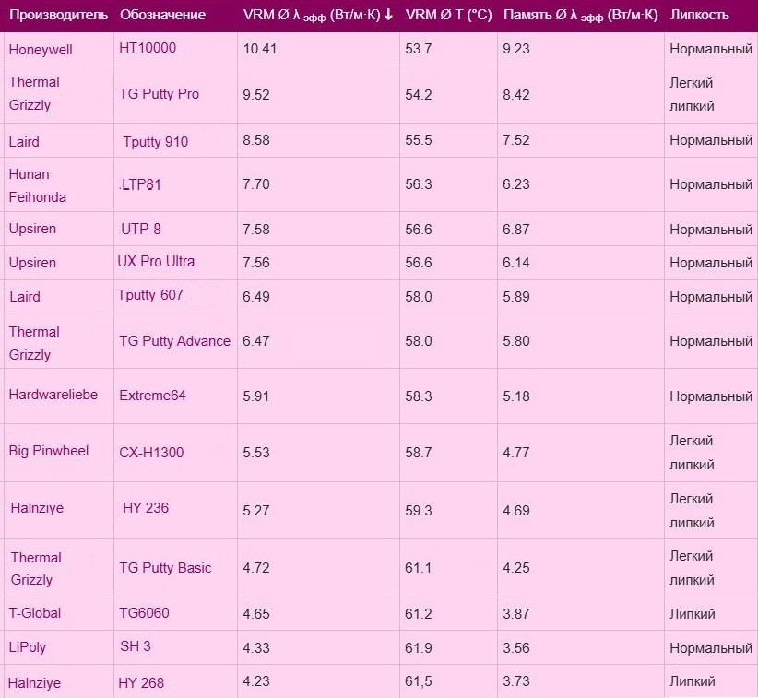This screenshot has width=758, height=698.
Task: Click the 7.58 VRM value
Action: [x=256, y=229]
